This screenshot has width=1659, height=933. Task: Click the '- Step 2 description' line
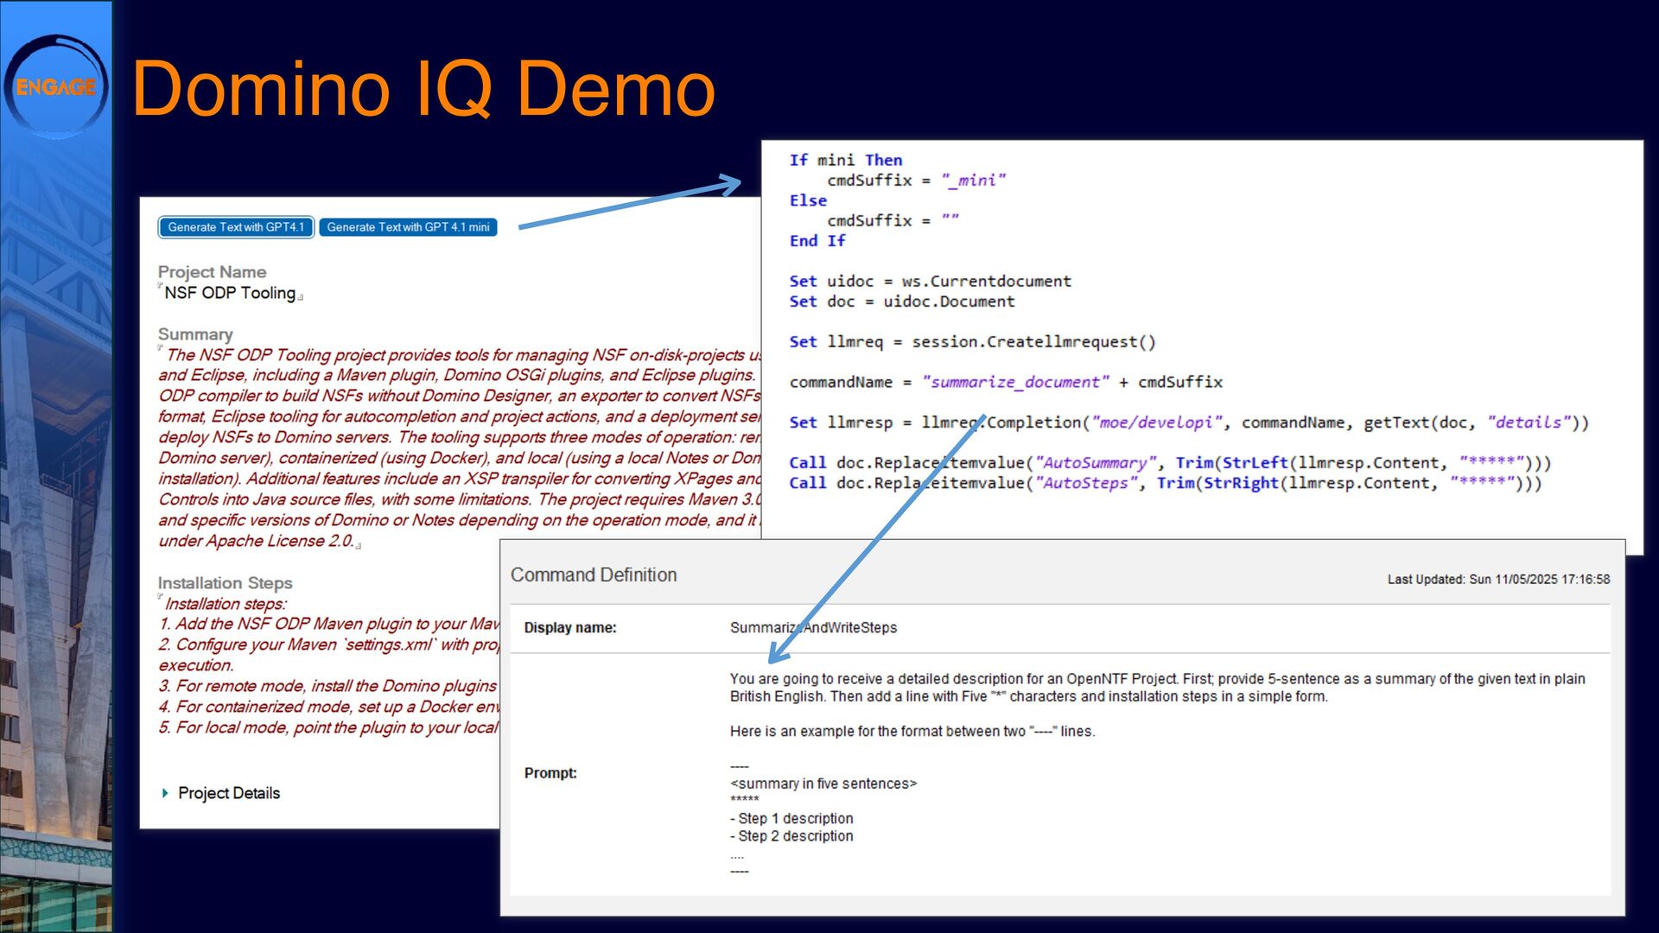[x=791, y=836]
